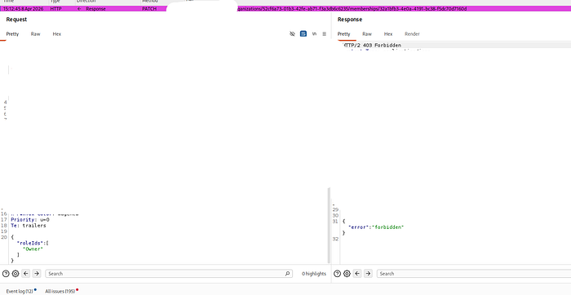
Task: Click the Direction column header
Action: [86, 2]
